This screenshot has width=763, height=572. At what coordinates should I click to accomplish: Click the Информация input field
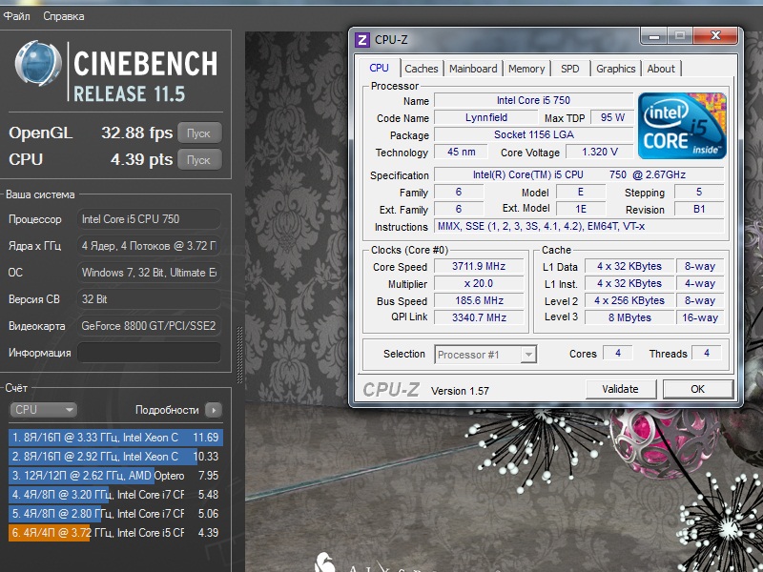(x=149, y=353)
